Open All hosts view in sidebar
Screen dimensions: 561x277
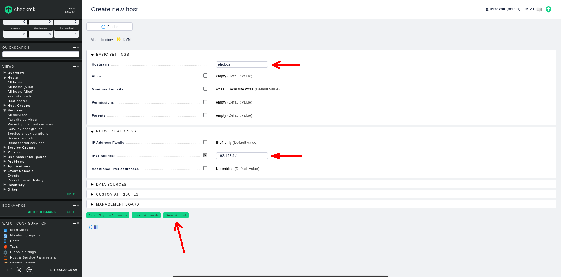click(x=15, y=83)
